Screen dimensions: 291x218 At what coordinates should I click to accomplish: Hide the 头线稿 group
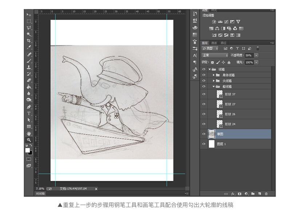coord(204,81)
